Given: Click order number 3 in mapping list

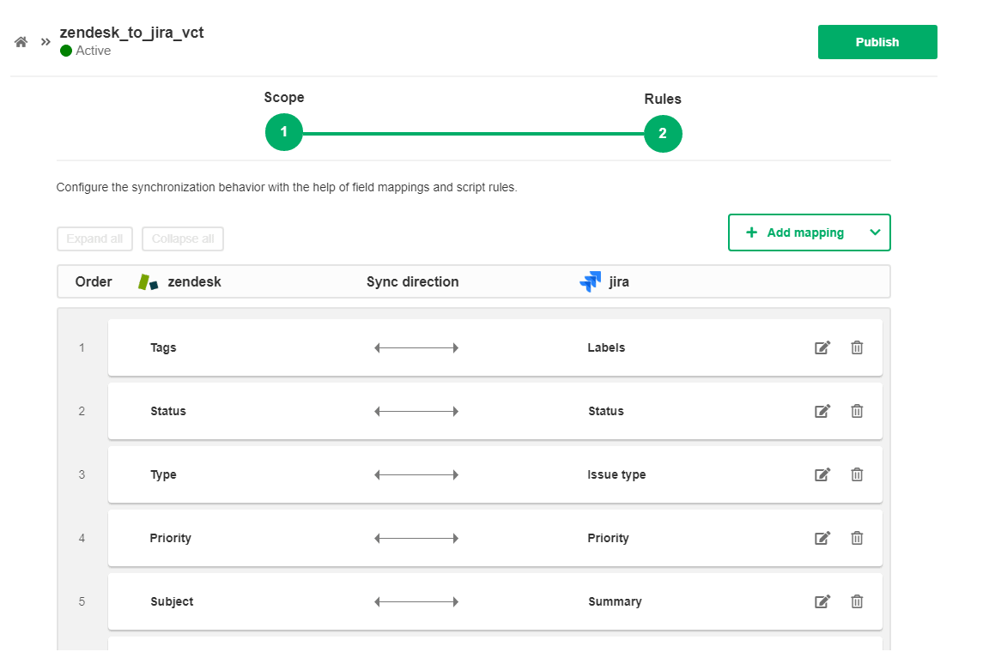Looking at the screenshot, I should pyautogui.click(x=82, y=474).
